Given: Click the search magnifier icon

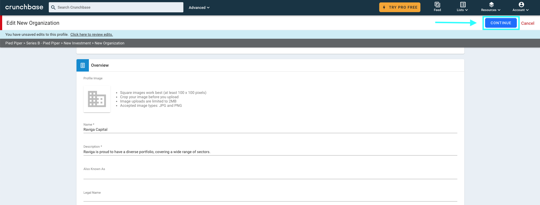Looking at the screenshot, I should click(53, 8).
